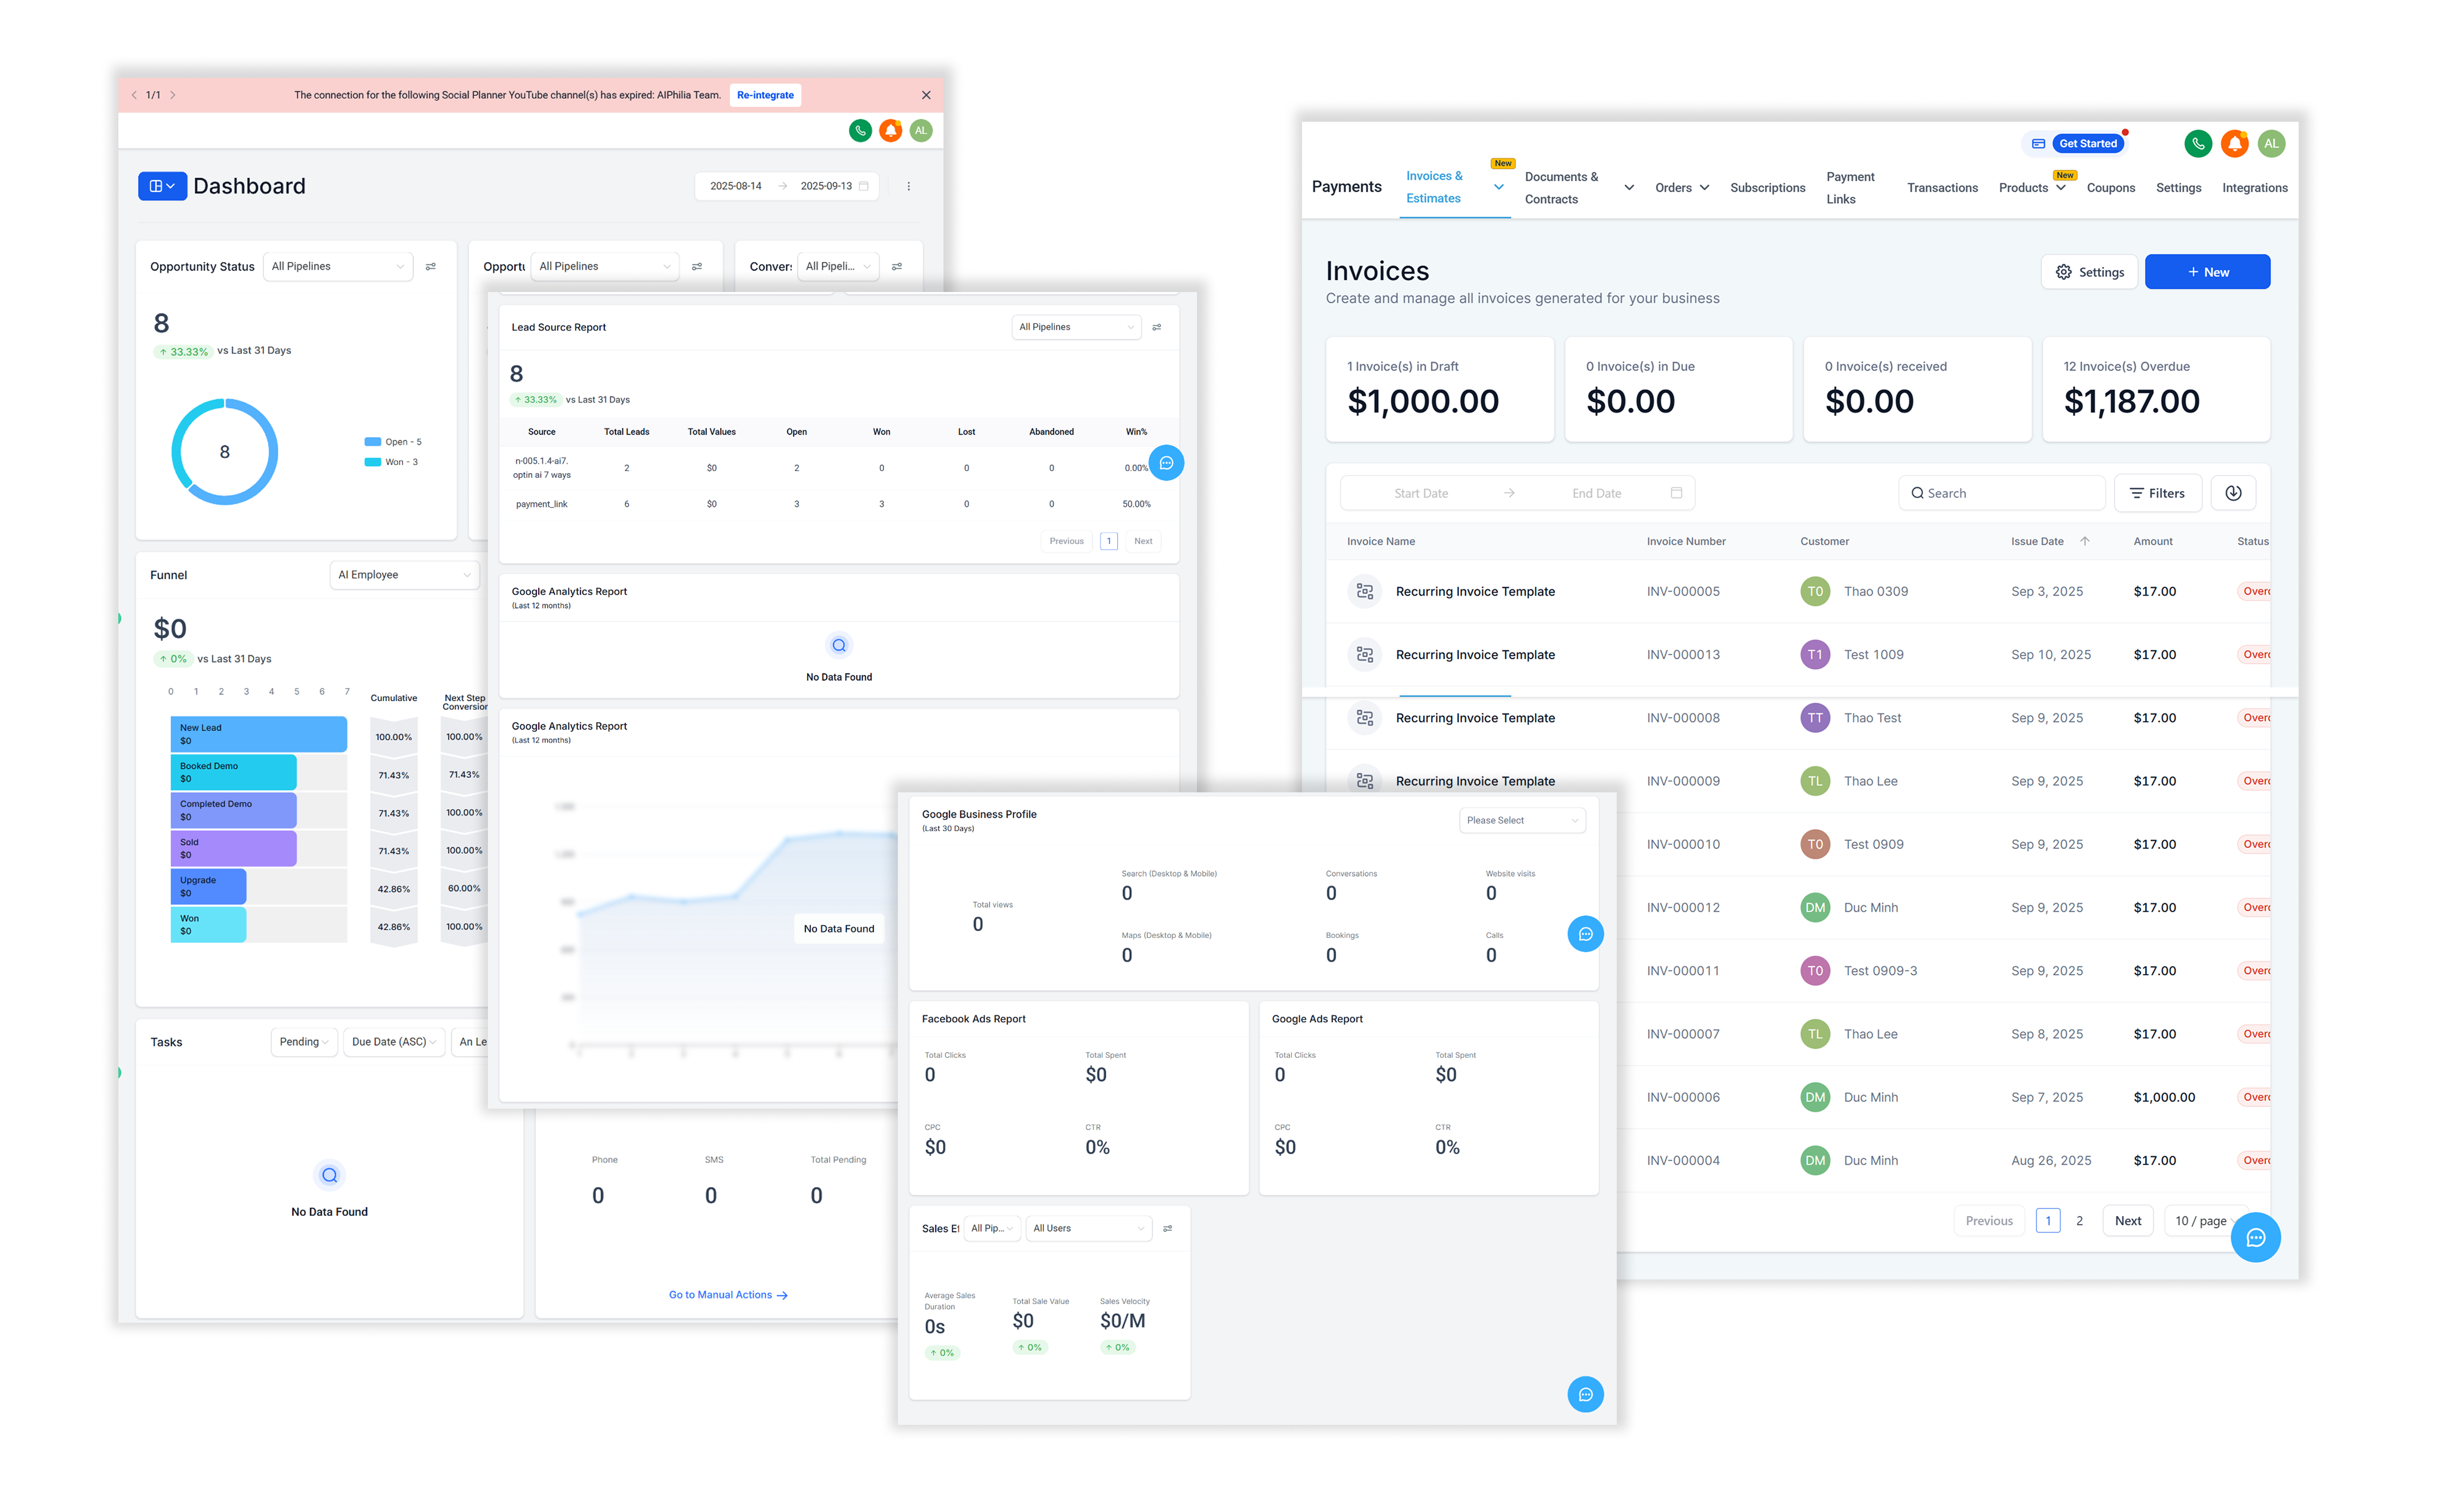Click the blue New invoice button

coord(2207,272)
